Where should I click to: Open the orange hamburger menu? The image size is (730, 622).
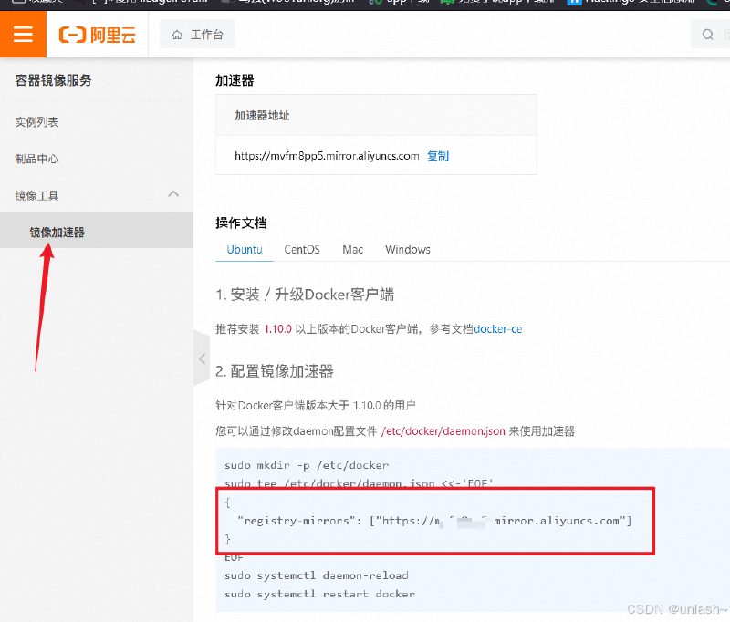(x=23, y=34)
